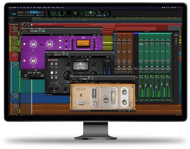Select compressor mode 3 in bx_masterdesk

click(x=52, y=77)
